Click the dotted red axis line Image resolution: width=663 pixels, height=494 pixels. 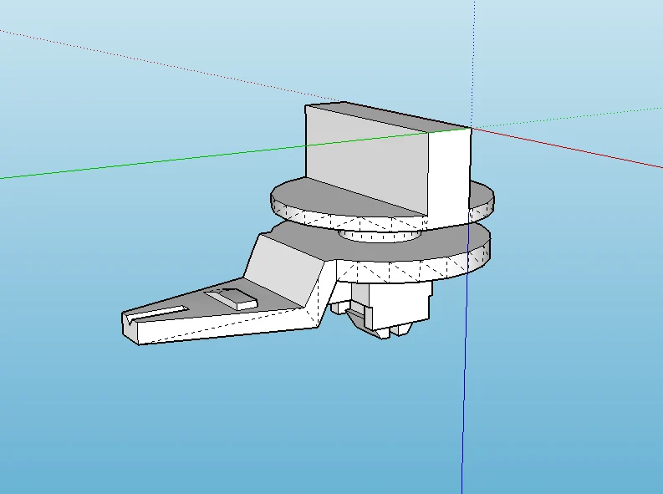pos(169,65)
